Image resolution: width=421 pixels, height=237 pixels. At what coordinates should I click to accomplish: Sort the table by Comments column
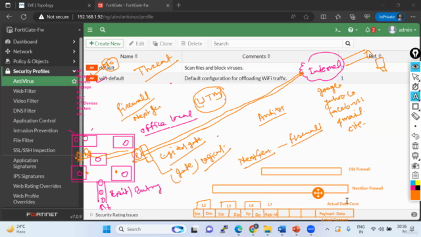(256, 56)
